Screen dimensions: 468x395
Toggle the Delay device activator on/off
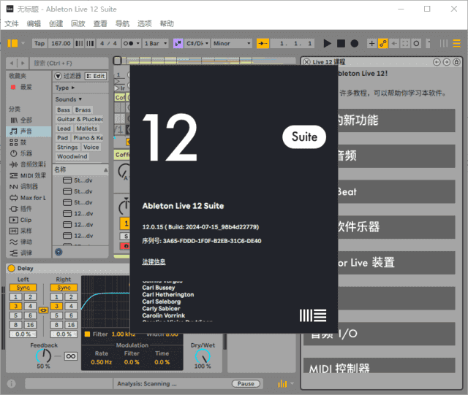(x=11, y=268)
